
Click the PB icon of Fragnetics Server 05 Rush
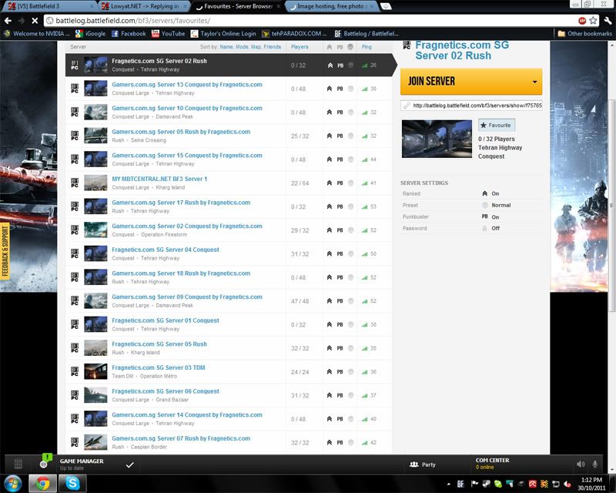340,348
